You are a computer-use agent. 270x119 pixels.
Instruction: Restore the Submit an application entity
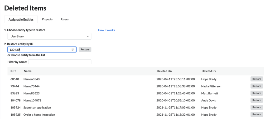click(257, 107)
